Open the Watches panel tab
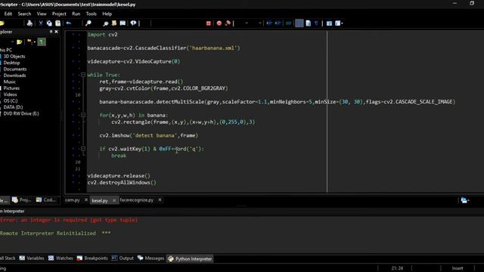484x272 pixels. [60, 258]
